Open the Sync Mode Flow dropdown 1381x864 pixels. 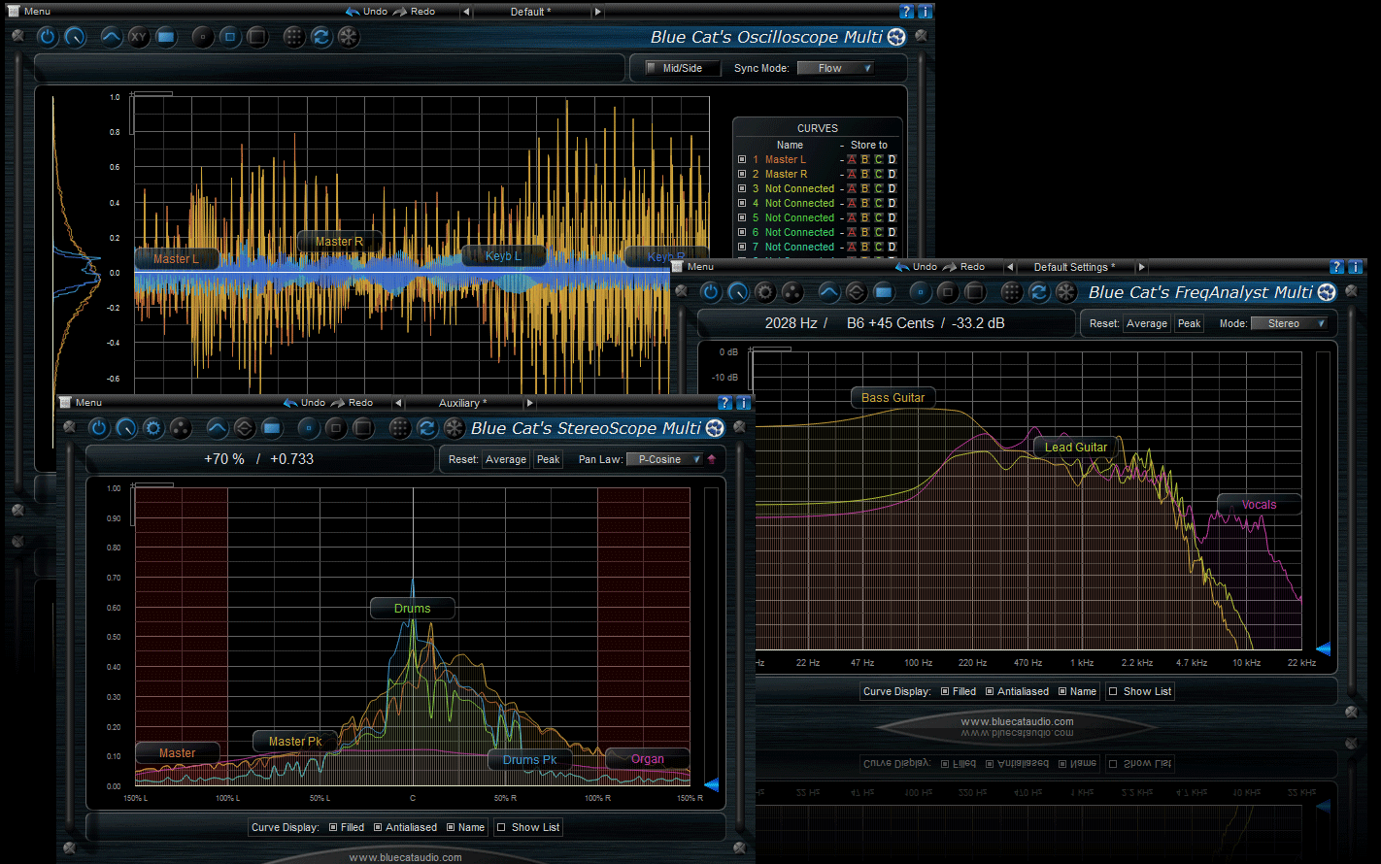click(835, 68)
